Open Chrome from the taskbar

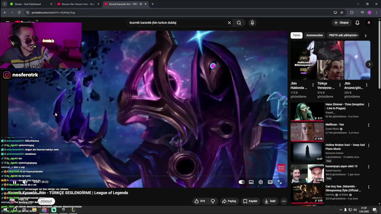44,210
